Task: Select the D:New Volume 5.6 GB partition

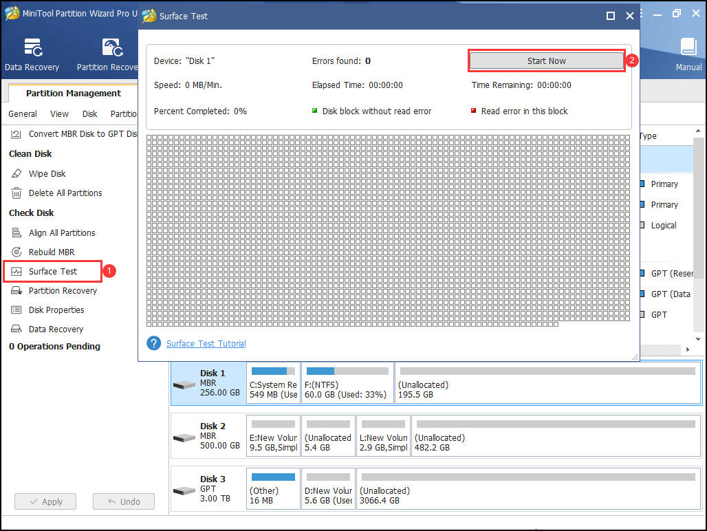Action: coord(328,488)
